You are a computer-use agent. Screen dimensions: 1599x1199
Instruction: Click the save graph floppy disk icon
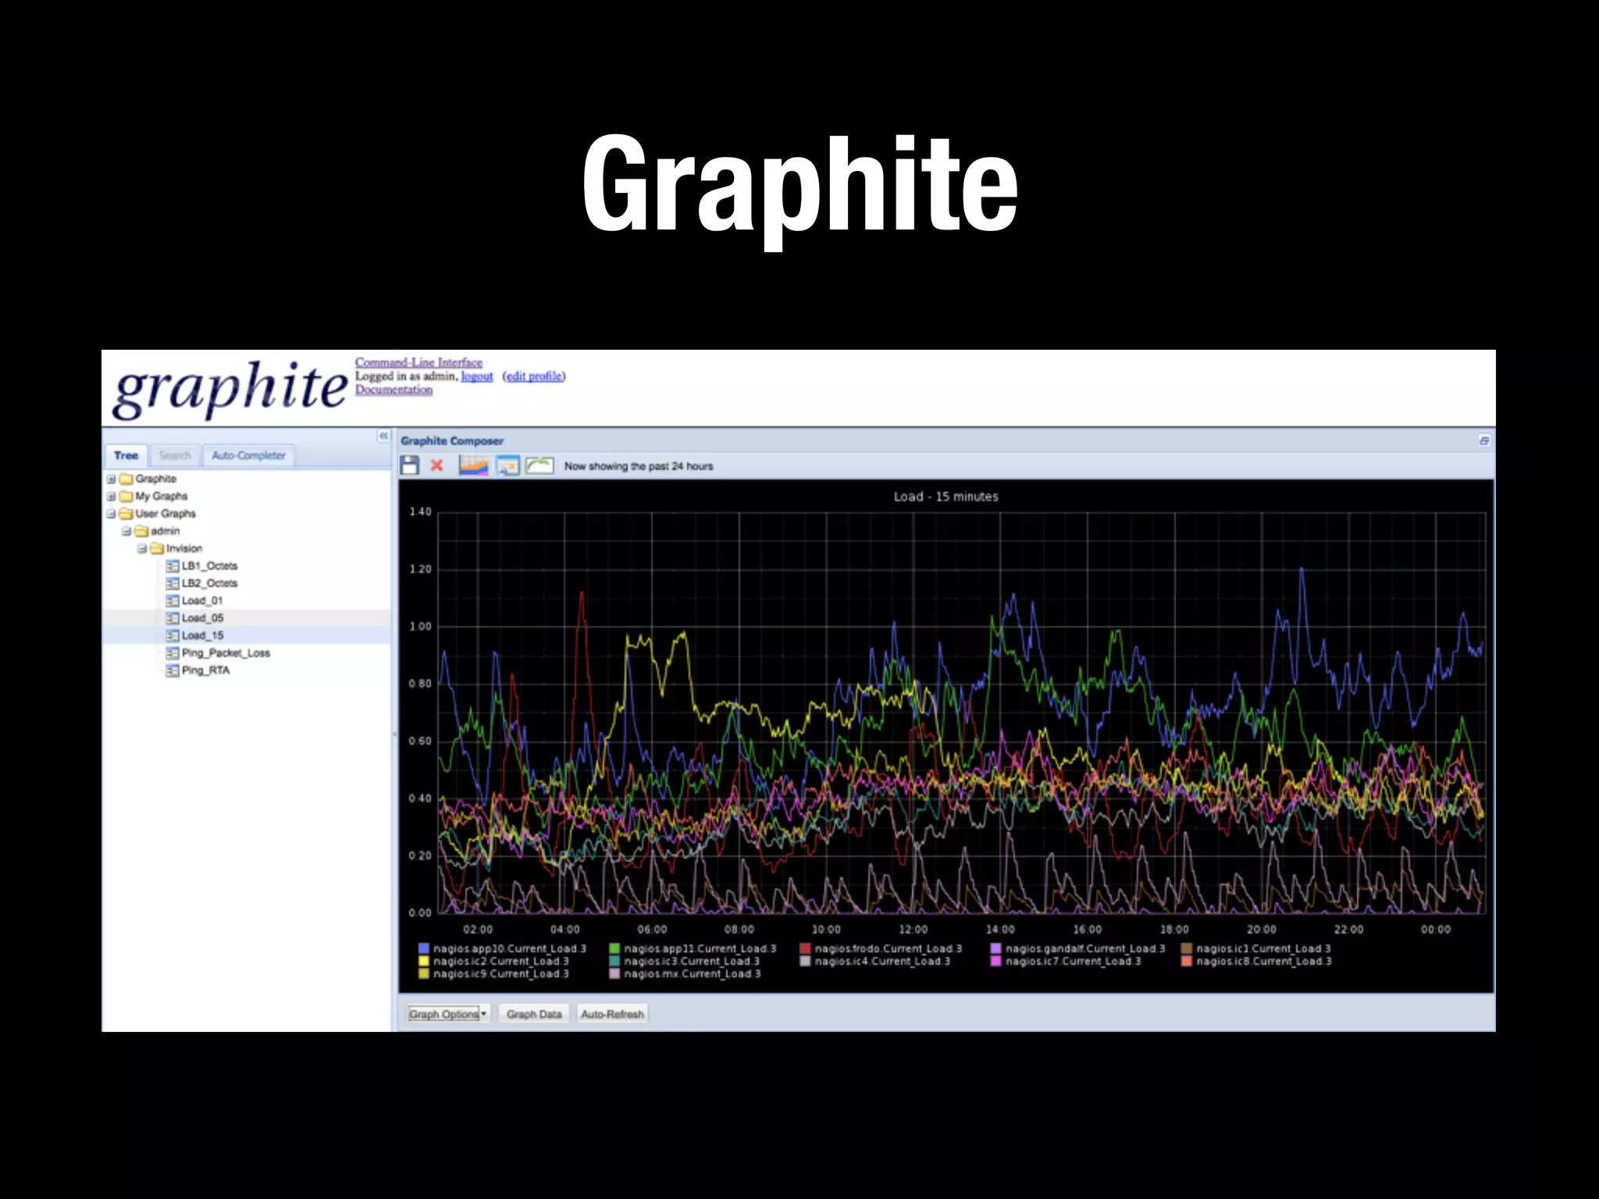tap(410, 466)
